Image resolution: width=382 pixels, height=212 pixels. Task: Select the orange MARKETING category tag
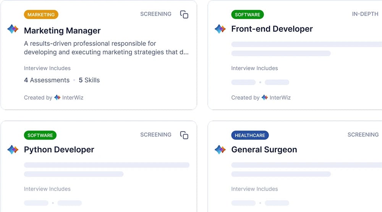click(41, 14)
